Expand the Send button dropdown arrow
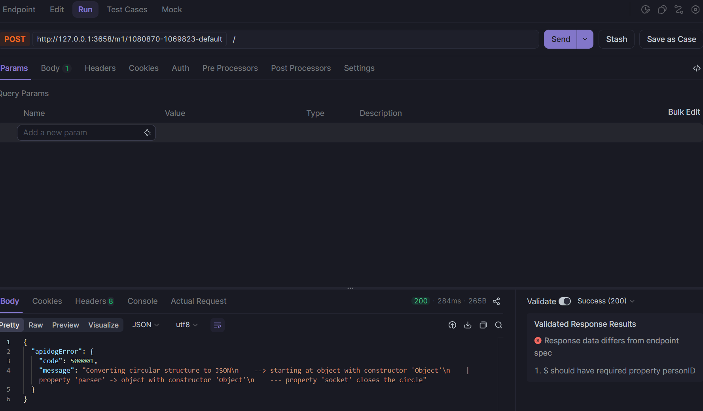The image size is (703, 411). coord(585,40)
